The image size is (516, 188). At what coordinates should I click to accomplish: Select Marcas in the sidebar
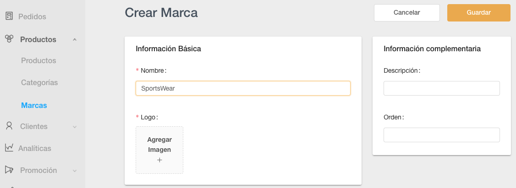click(x=34, y=105)
